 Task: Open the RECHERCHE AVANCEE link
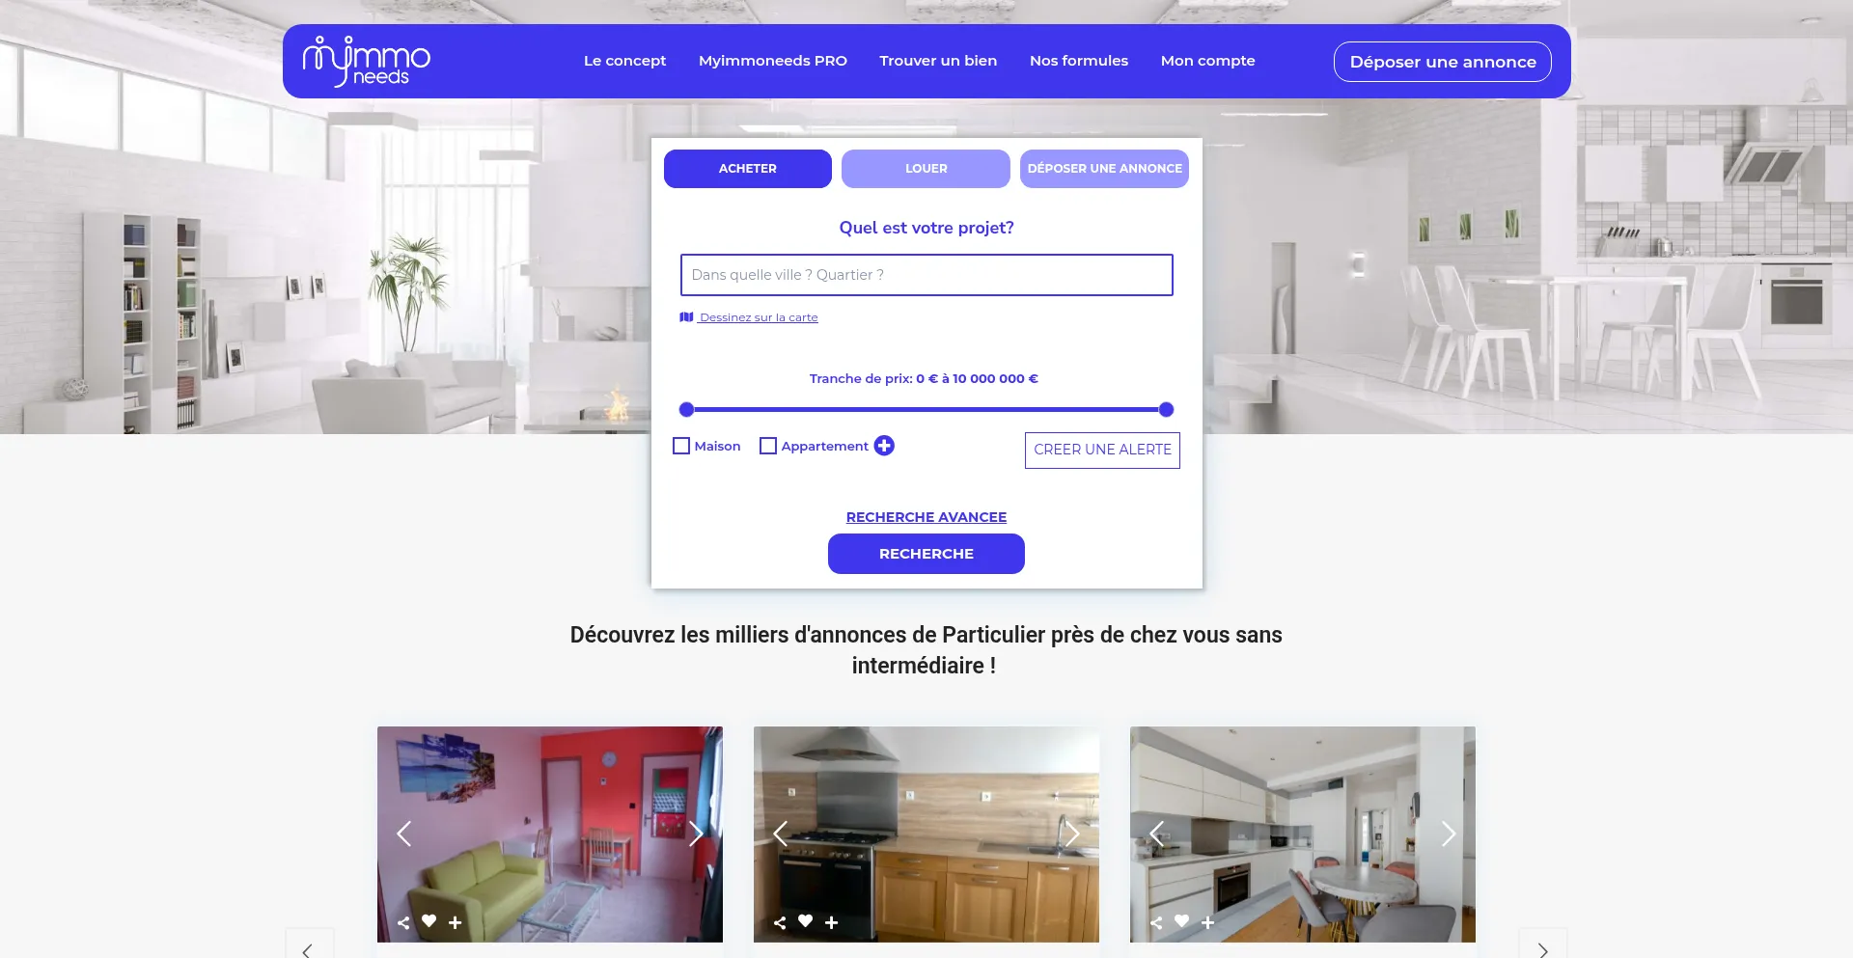point(926,517)
